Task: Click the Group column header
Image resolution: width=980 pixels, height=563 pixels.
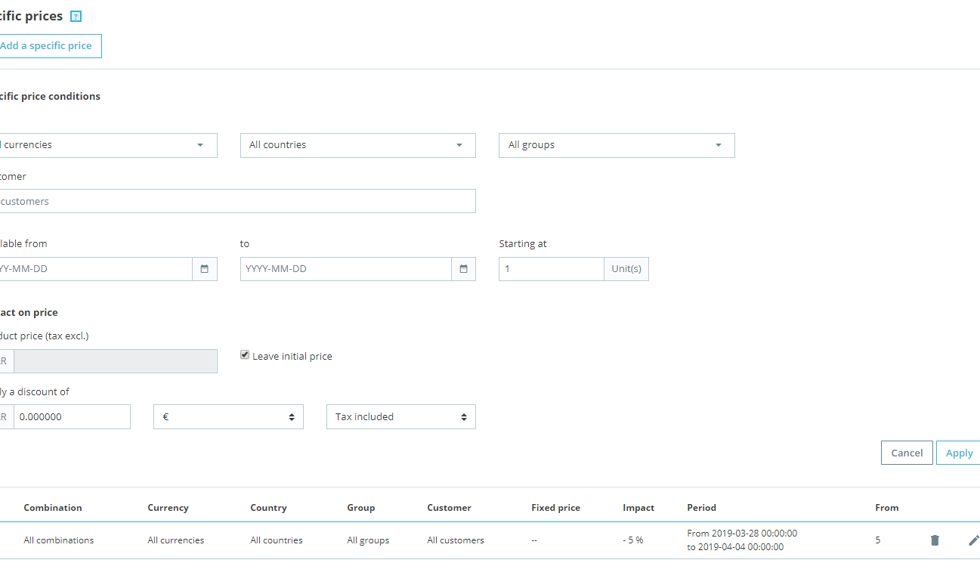Action: click(x=360, y=508)
